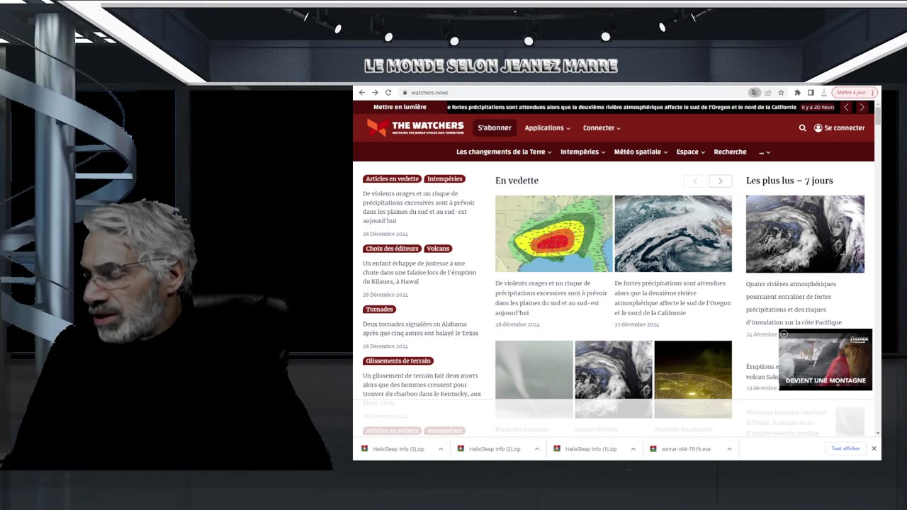Click the floating DEVIENT UNE MONTAGNE video
The width and height of the screenshot is (907, 510).
click(826, 361)
